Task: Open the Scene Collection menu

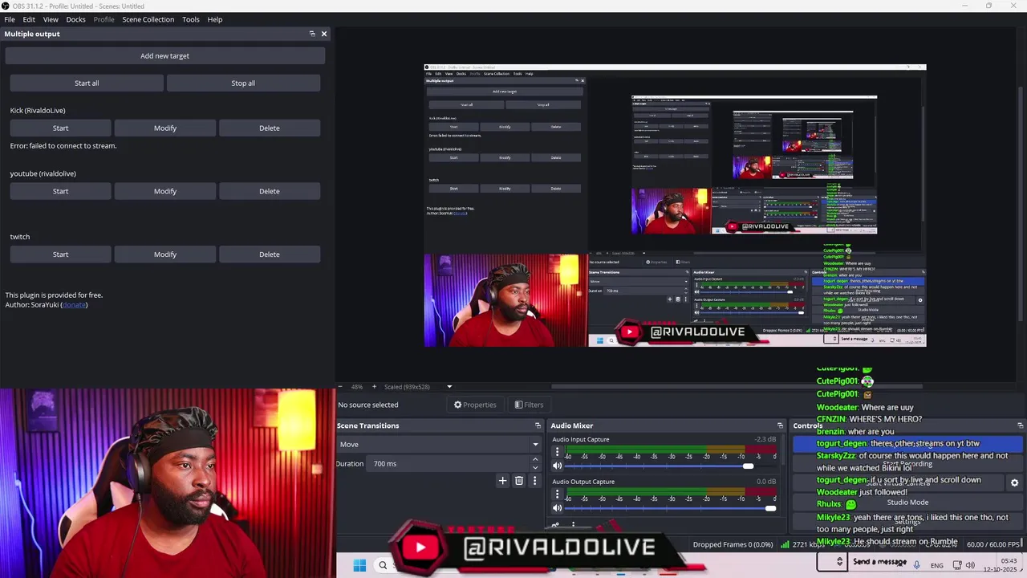Action: pos(148,19)
